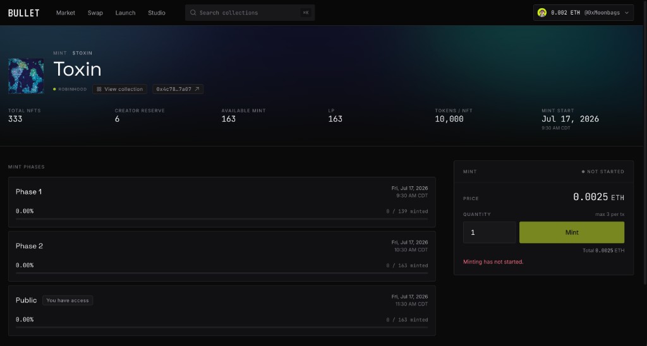
Task: Click the Mint Start date Jul 17, 2026
Action: tap(570, 119)
